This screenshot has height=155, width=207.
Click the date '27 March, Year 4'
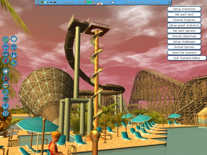tap(135, 2)
